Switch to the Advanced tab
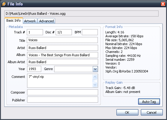 pos(46,21)
